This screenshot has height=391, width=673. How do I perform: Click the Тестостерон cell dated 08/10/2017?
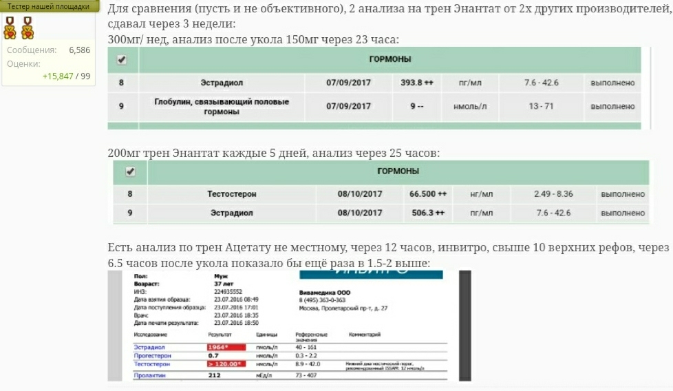(232, 194)
